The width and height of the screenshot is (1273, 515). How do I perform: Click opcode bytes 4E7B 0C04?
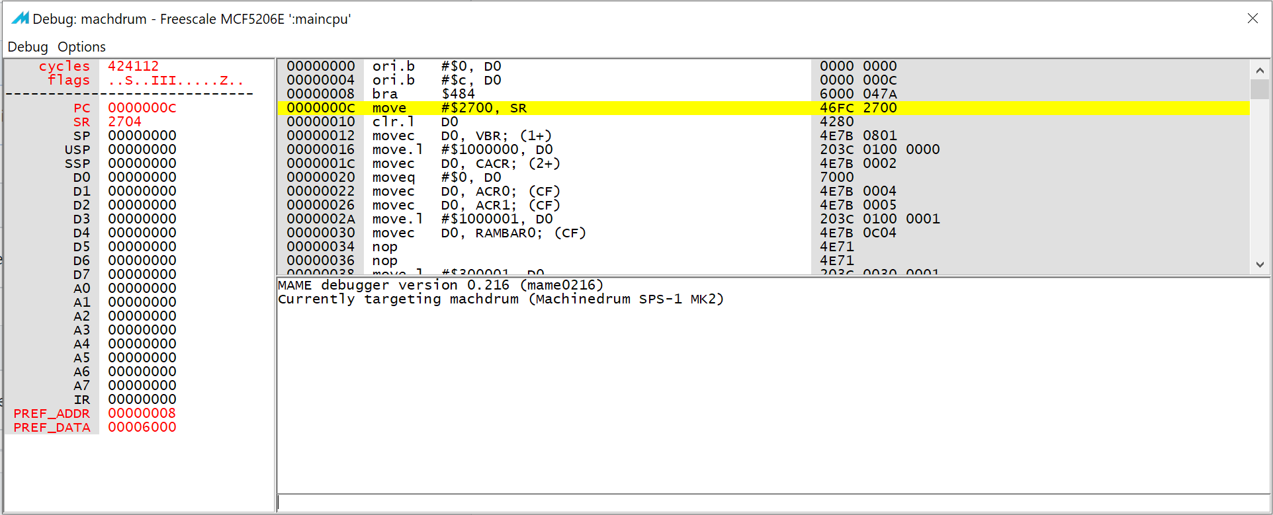[858, 233]
